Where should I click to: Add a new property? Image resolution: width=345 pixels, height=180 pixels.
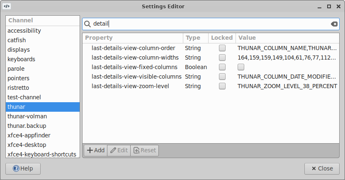click(95, 150)
